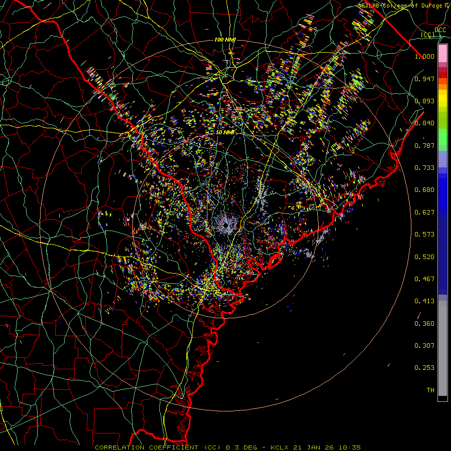Click the 0.680 scale value

(x=424, y=190)
